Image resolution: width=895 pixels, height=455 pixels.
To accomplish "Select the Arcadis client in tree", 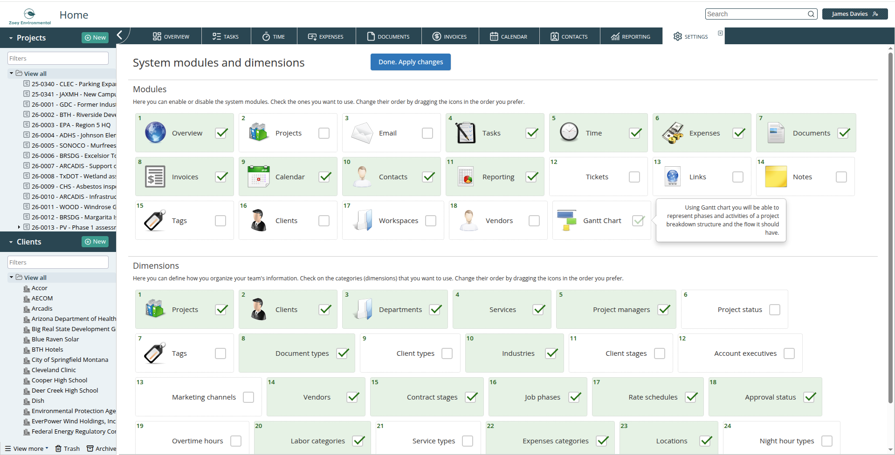I will click(x=42, y=308).
